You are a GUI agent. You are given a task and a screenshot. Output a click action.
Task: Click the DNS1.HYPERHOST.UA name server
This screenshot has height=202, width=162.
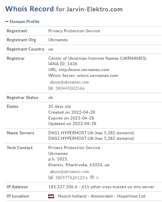click(71, 133)
